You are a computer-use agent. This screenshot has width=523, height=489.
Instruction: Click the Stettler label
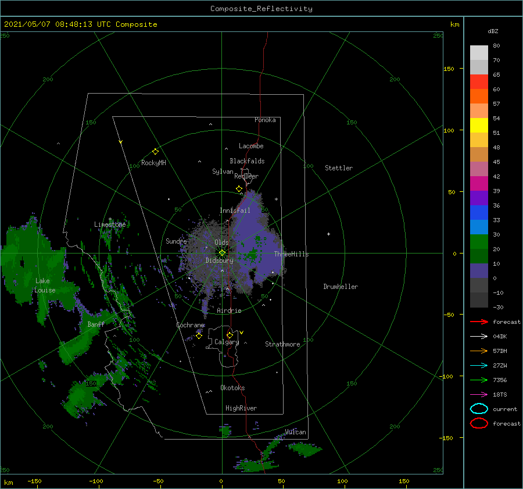tap(339, 168)
